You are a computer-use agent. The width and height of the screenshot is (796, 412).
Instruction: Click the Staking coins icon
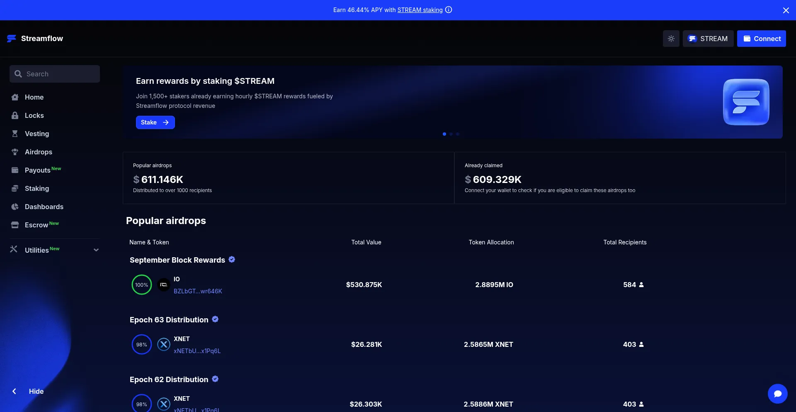pos(15,188)
